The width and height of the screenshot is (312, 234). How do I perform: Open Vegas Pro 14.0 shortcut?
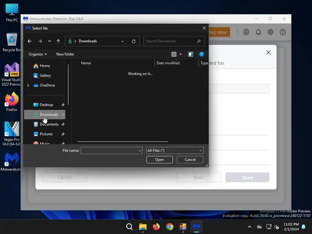click(12, 134)
